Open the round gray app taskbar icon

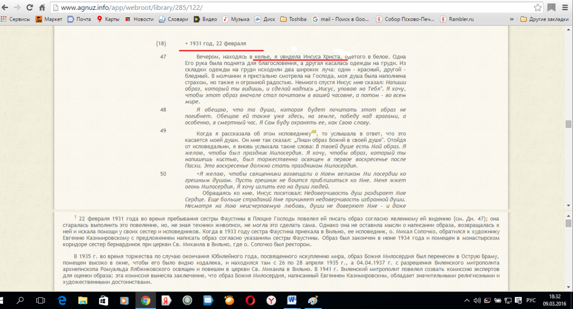pos(187,300)
